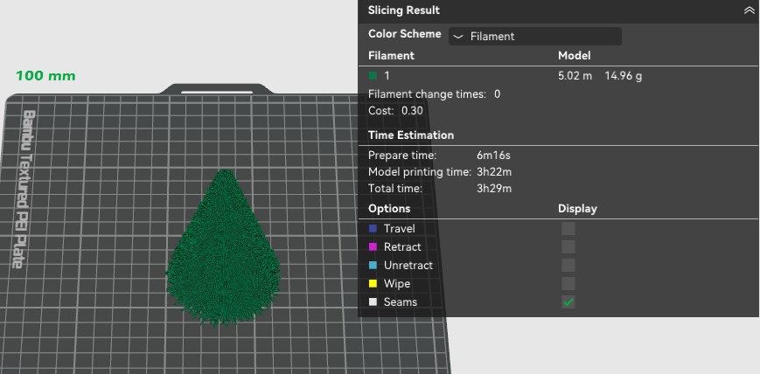Click the magenta Retract color swatch
760x374 pixels.
373,247
